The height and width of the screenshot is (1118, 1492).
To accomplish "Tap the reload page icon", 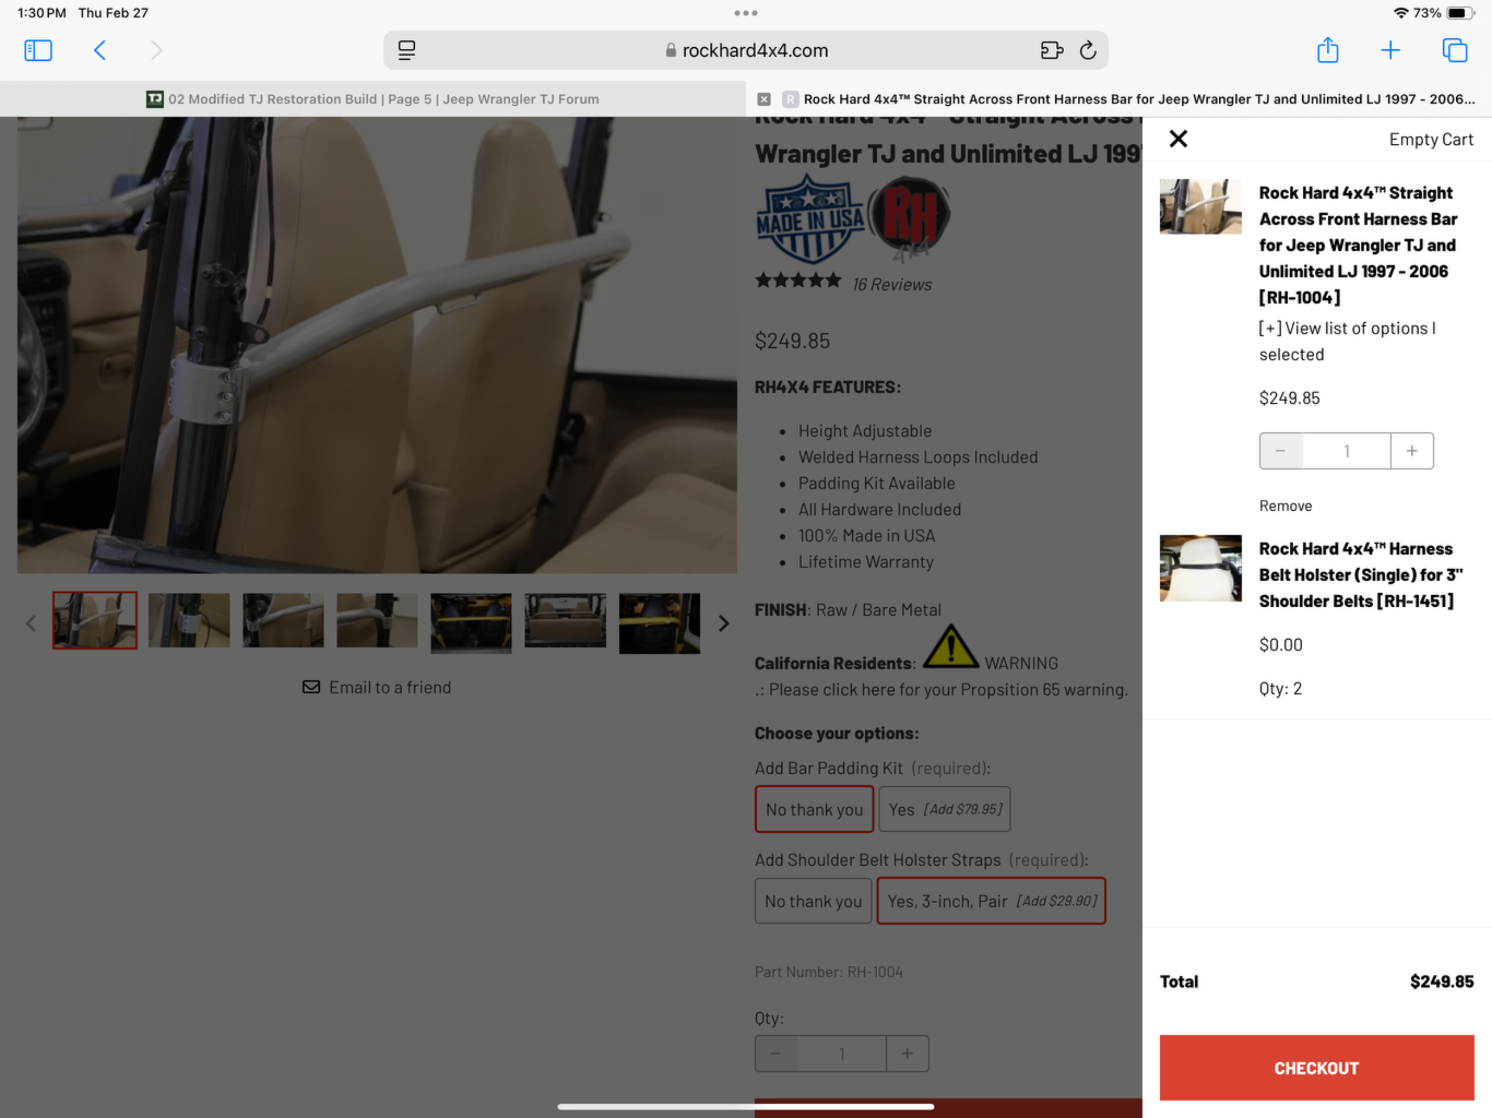I will 1087,51.
